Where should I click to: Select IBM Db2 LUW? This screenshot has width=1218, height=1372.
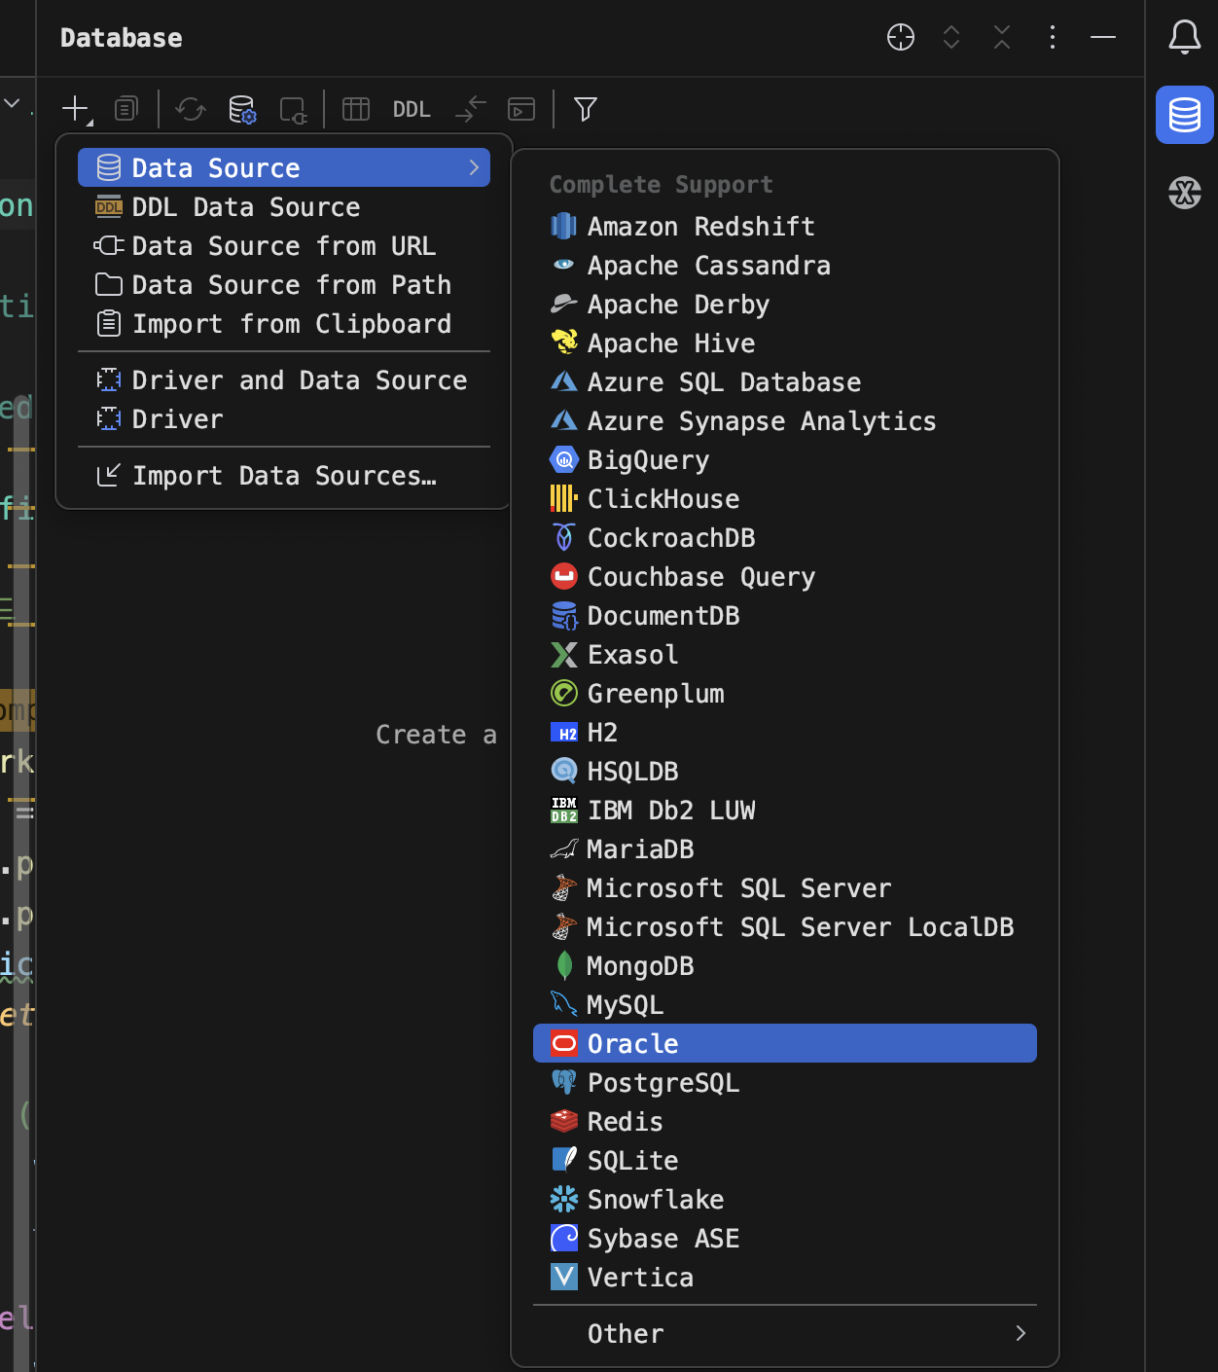click(x=785, y=810)
